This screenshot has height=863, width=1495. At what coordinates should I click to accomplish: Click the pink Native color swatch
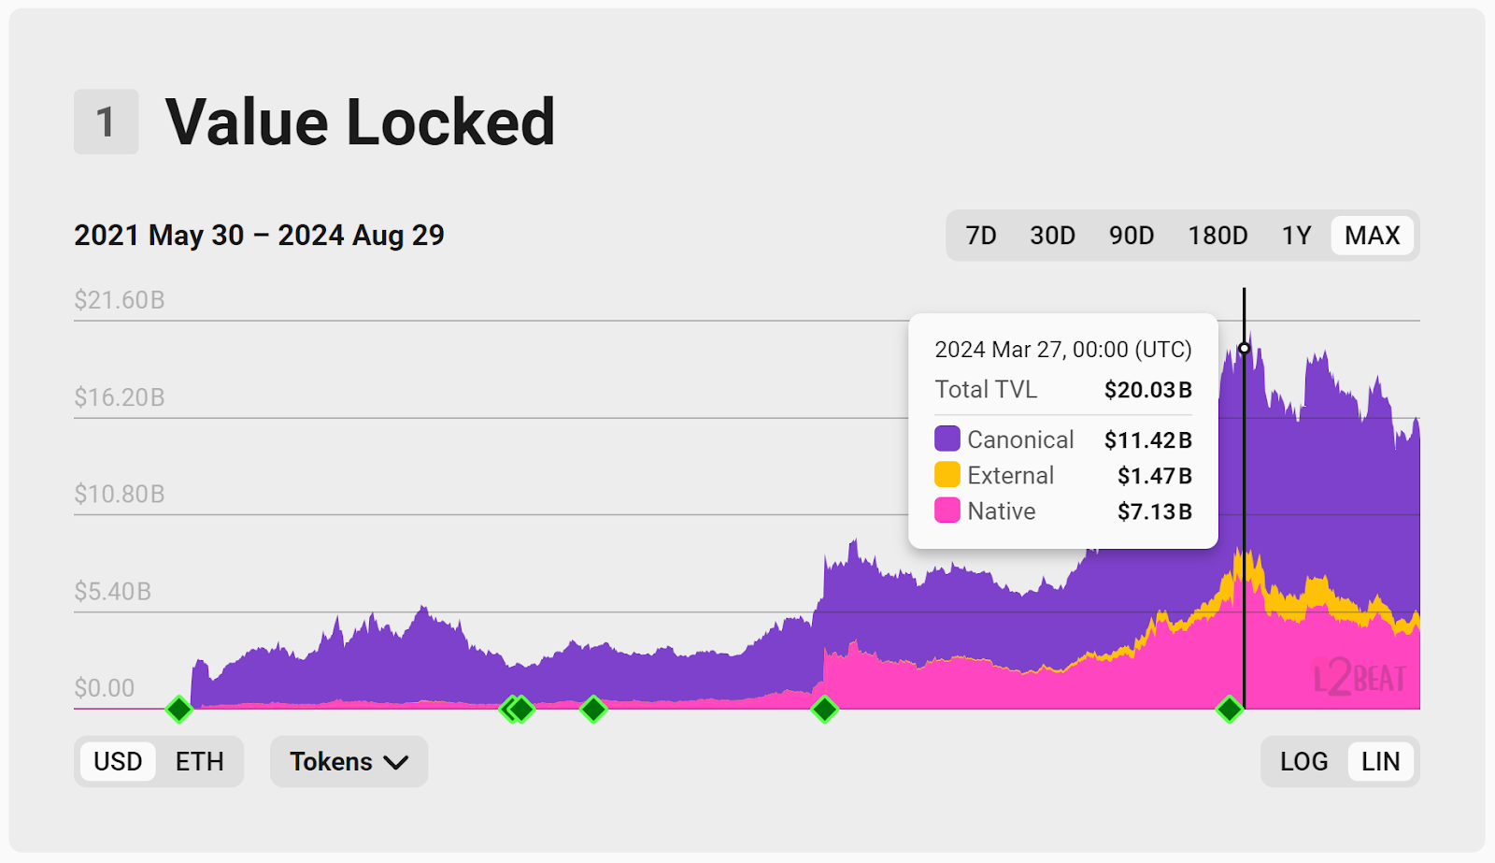(947, 511)
